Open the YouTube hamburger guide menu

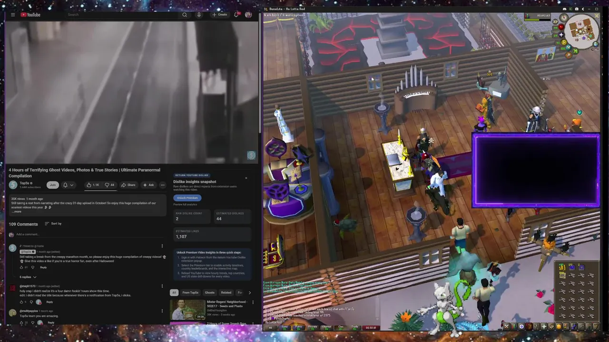click(x=13, y=15)
